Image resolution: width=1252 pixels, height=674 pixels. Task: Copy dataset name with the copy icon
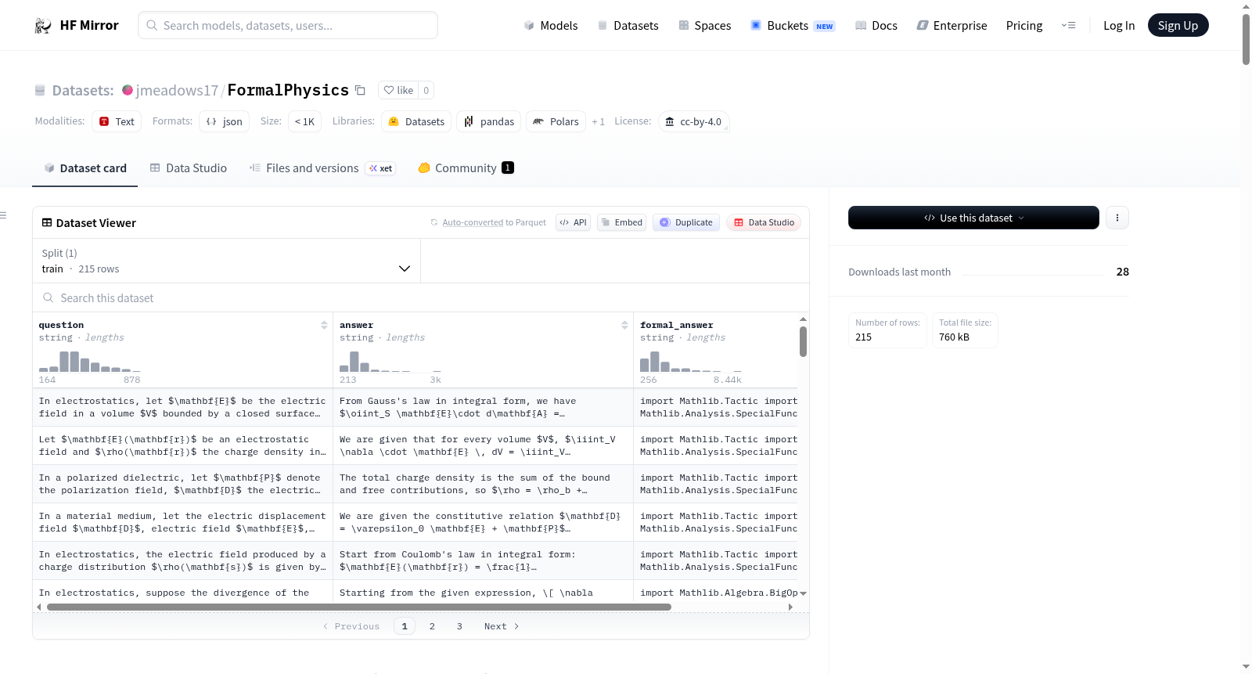point(360,90)
